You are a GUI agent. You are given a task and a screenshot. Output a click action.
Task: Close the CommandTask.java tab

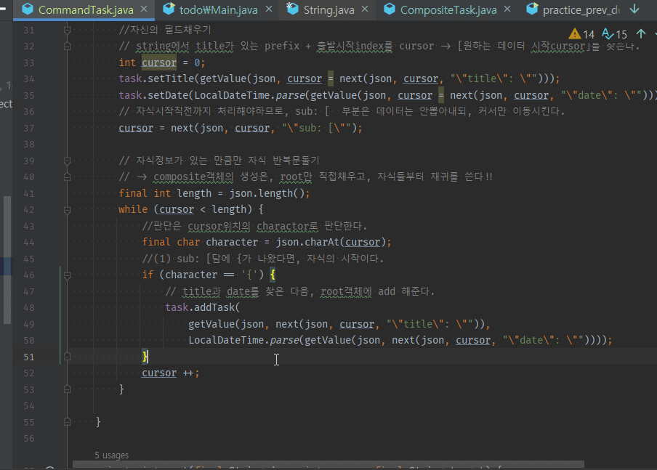click(144, 9)
